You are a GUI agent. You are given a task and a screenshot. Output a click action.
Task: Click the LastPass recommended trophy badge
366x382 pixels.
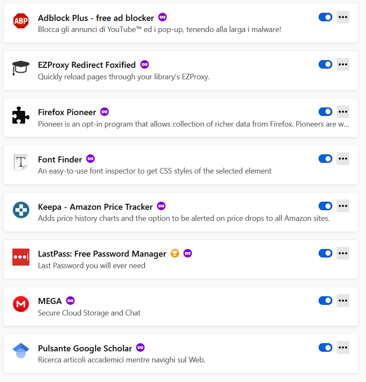point(175,254)
